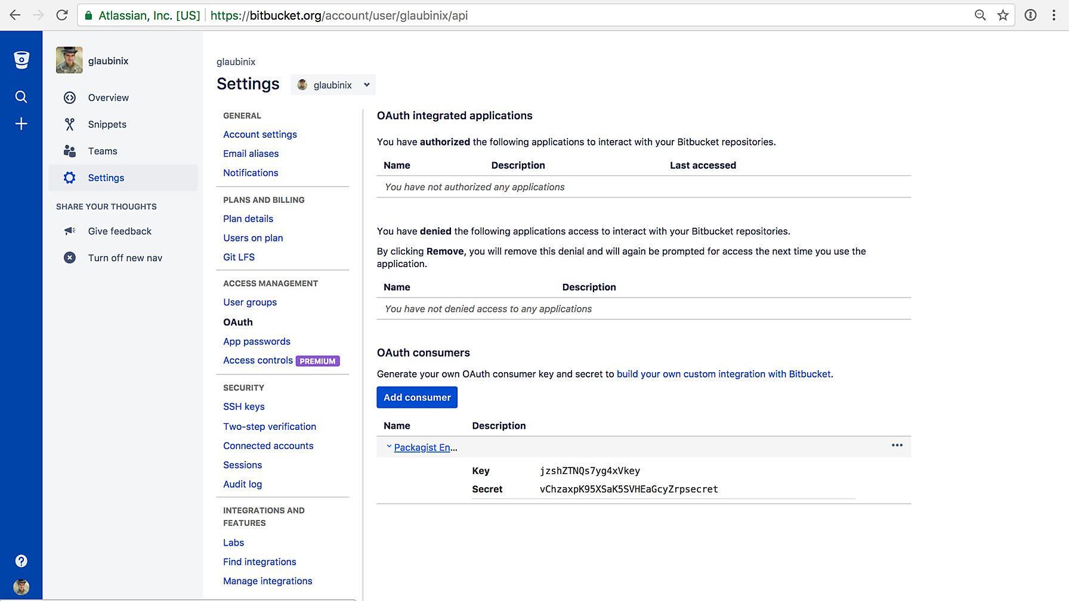The width and height of the screenshot is (1069, 601).
Task: Open SSH keys link
Action: click(x=244, y=407)
